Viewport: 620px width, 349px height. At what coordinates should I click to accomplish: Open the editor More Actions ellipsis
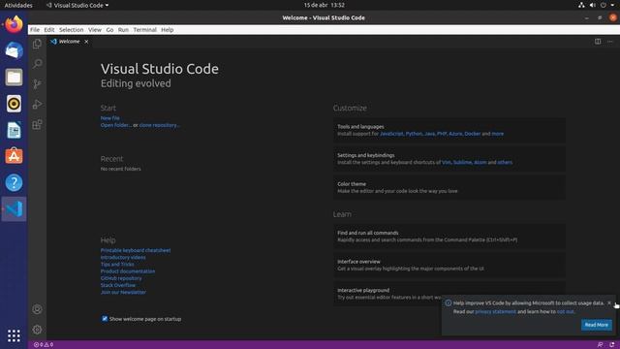pos(610,42)
